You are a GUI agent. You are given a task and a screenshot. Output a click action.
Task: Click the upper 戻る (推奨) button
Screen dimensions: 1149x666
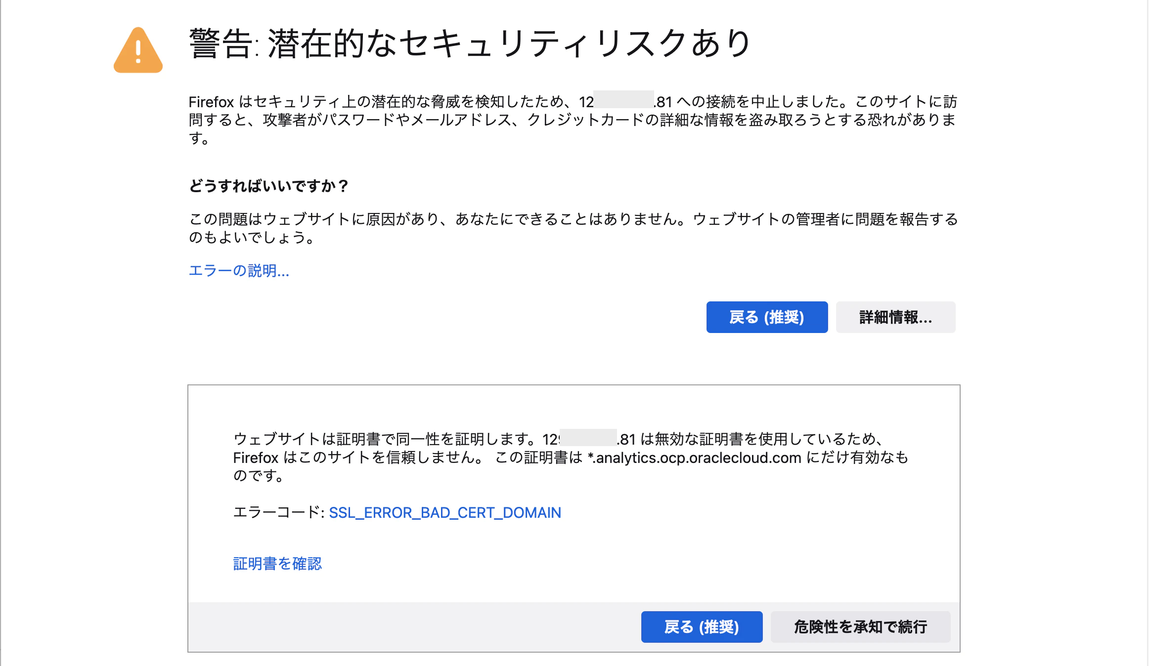(x=767, y=317)
